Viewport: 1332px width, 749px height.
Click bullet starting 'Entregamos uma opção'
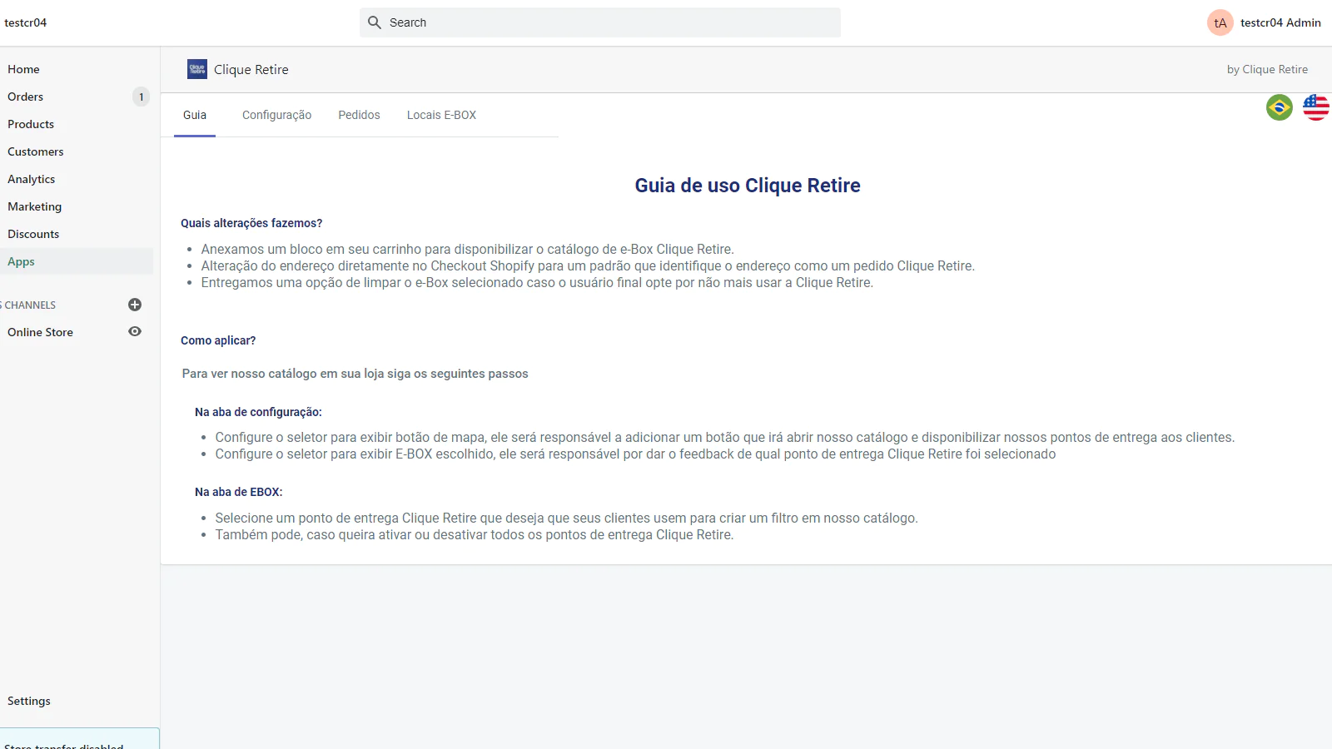point(537,282)
